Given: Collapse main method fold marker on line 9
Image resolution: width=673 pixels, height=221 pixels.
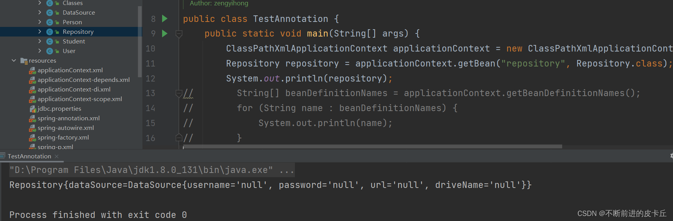Looking at the screenshot, I should click(x=179, y=34).
